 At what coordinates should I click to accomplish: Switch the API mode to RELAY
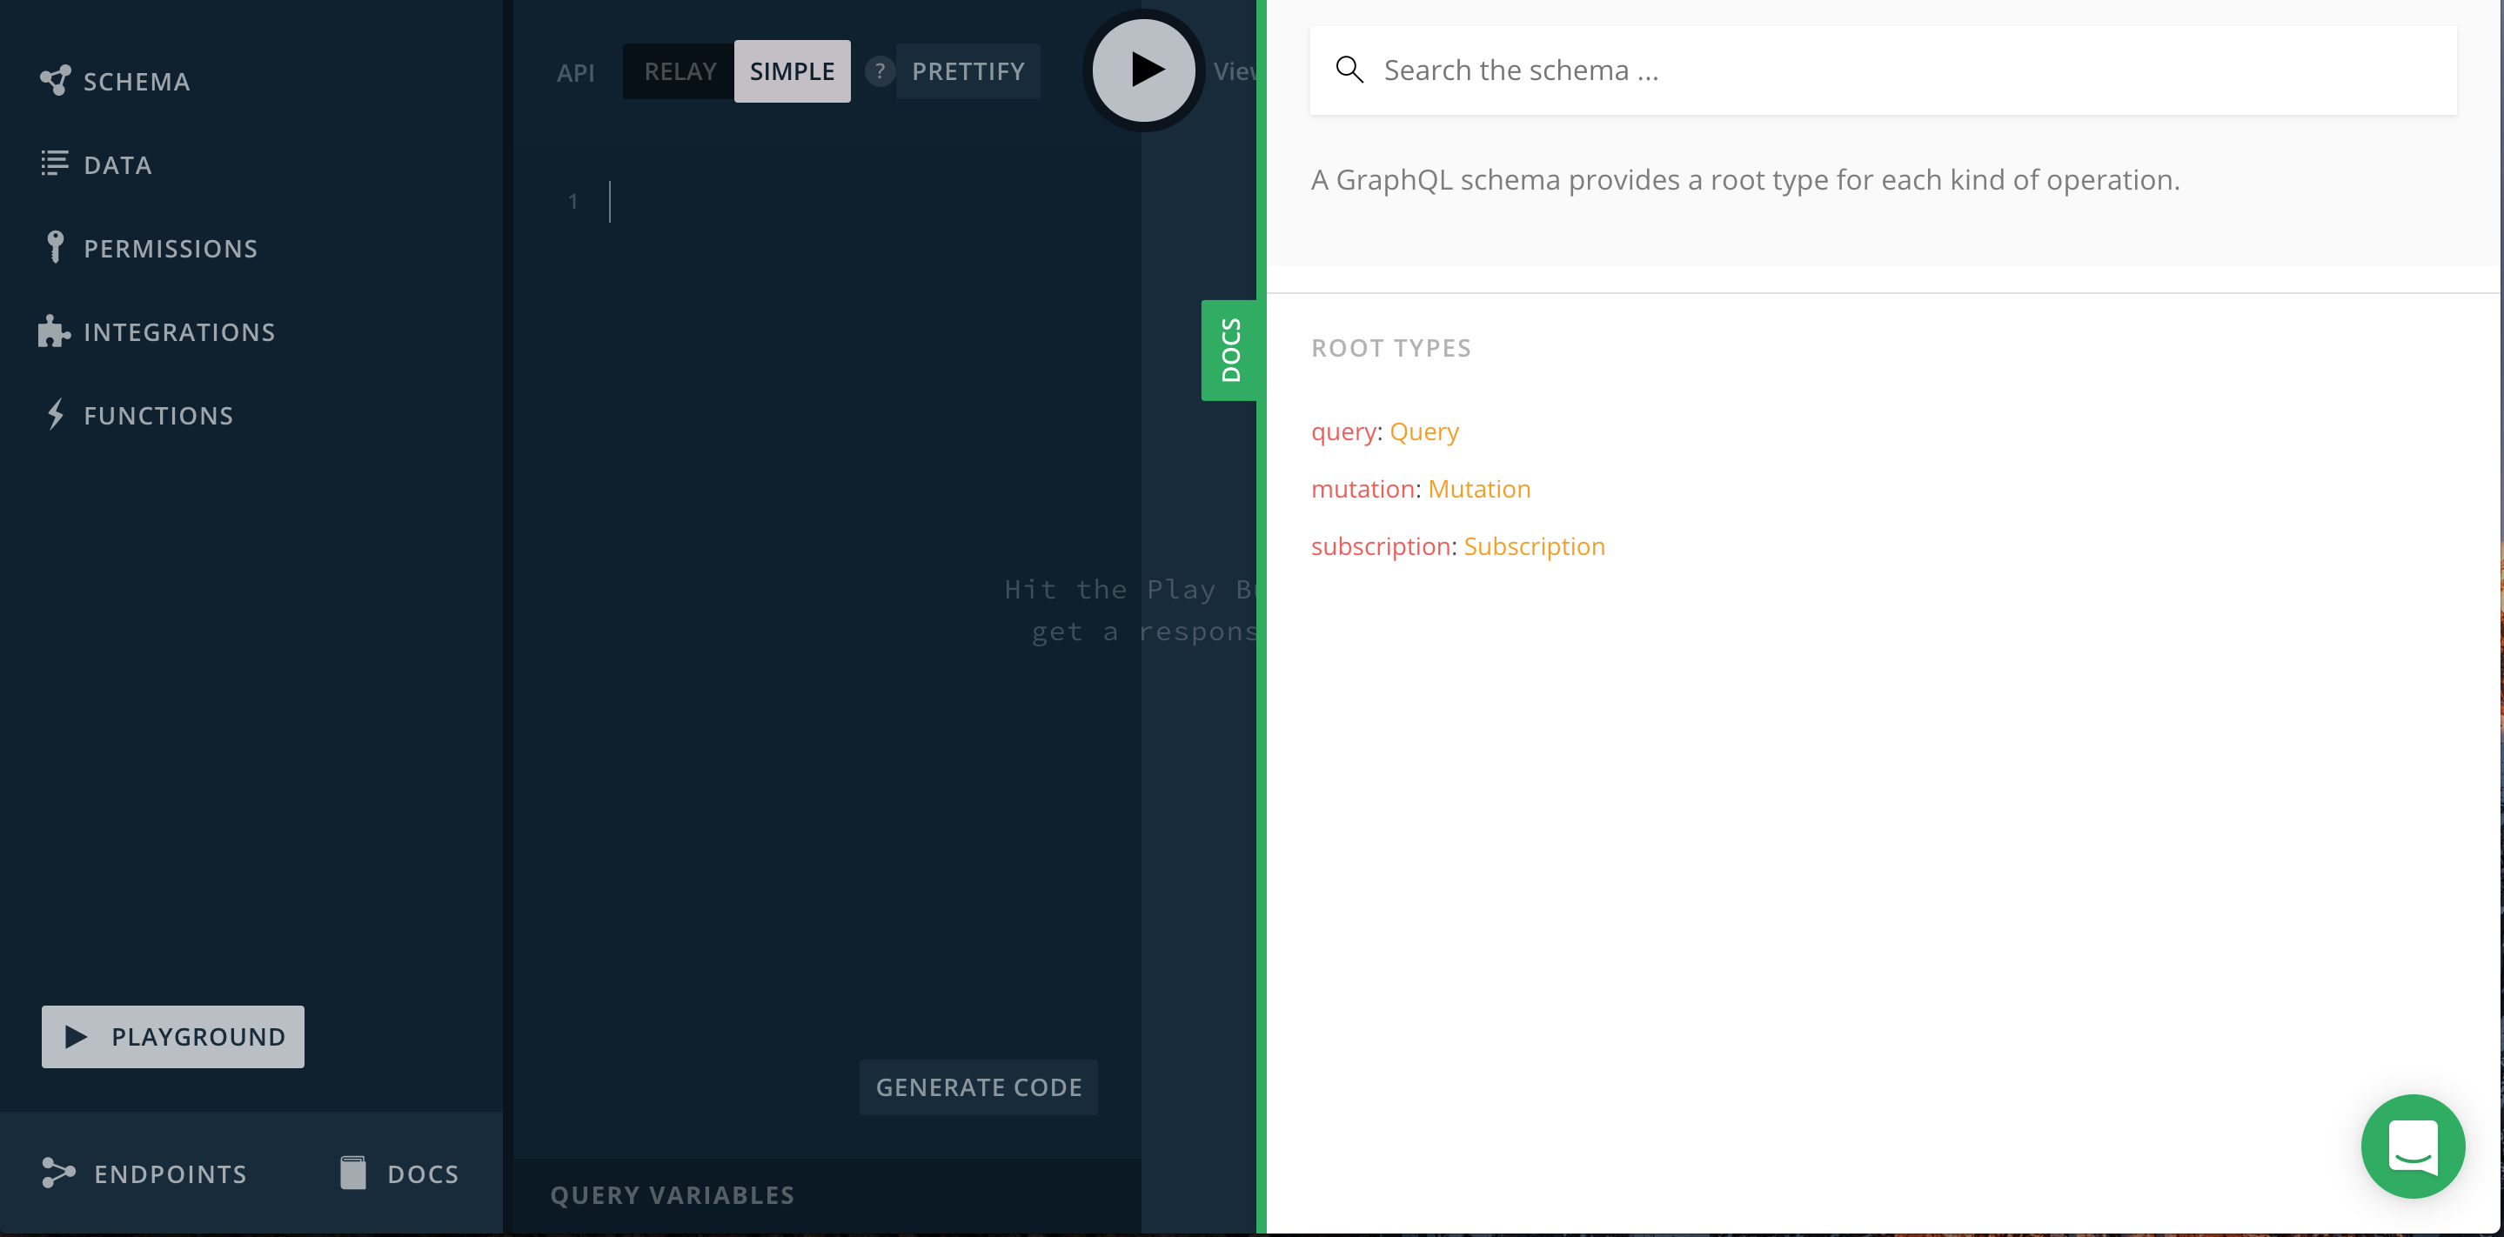pos(679,70)
